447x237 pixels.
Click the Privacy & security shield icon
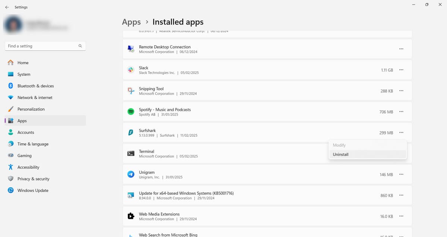pyautogui.click(x=10, y=179)
